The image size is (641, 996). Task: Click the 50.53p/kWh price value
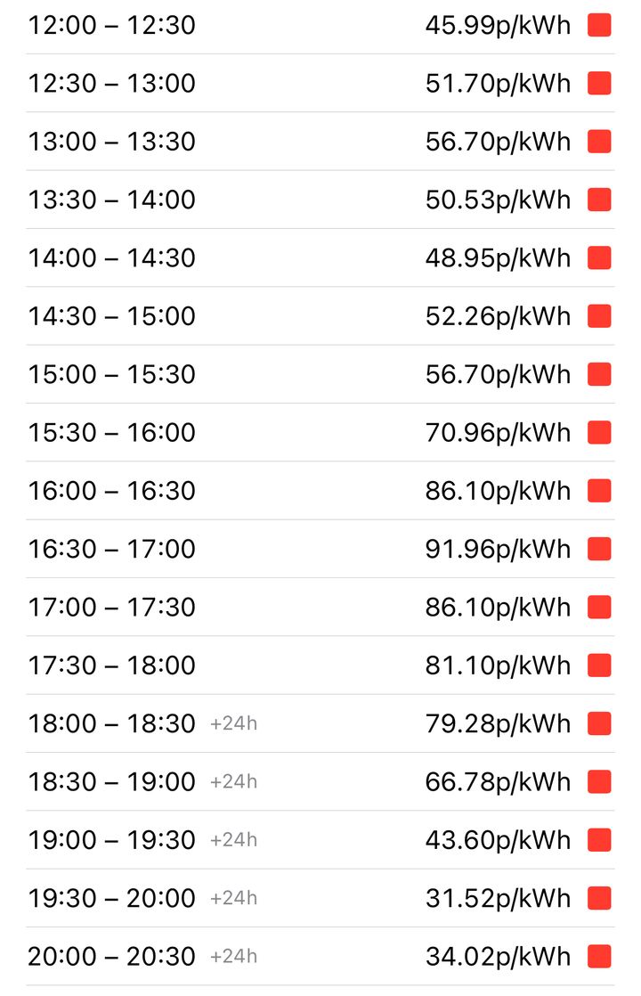[499, 200]
